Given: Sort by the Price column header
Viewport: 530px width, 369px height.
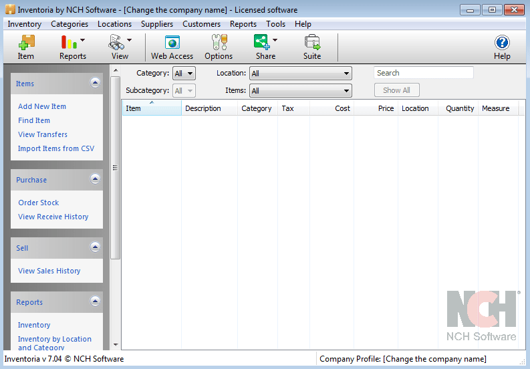Looking at the screenshot, I should [376, 108].
